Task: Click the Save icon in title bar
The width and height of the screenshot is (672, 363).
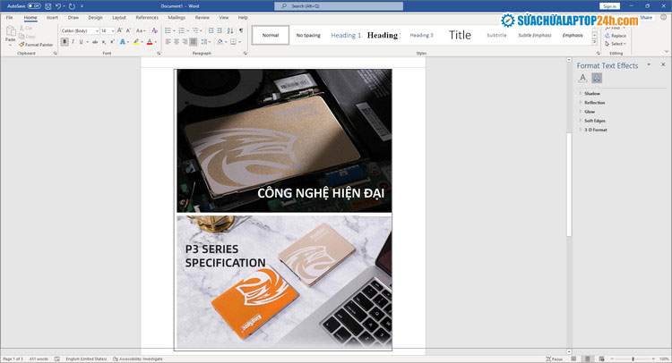Action: point(48,6)
